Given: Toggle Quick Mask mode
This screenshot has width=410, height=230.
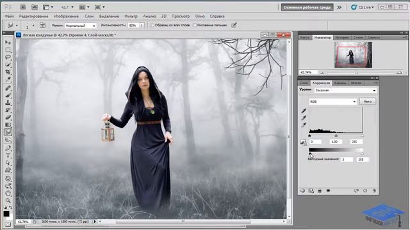Looking at the screenshot, I should [8, 224].
